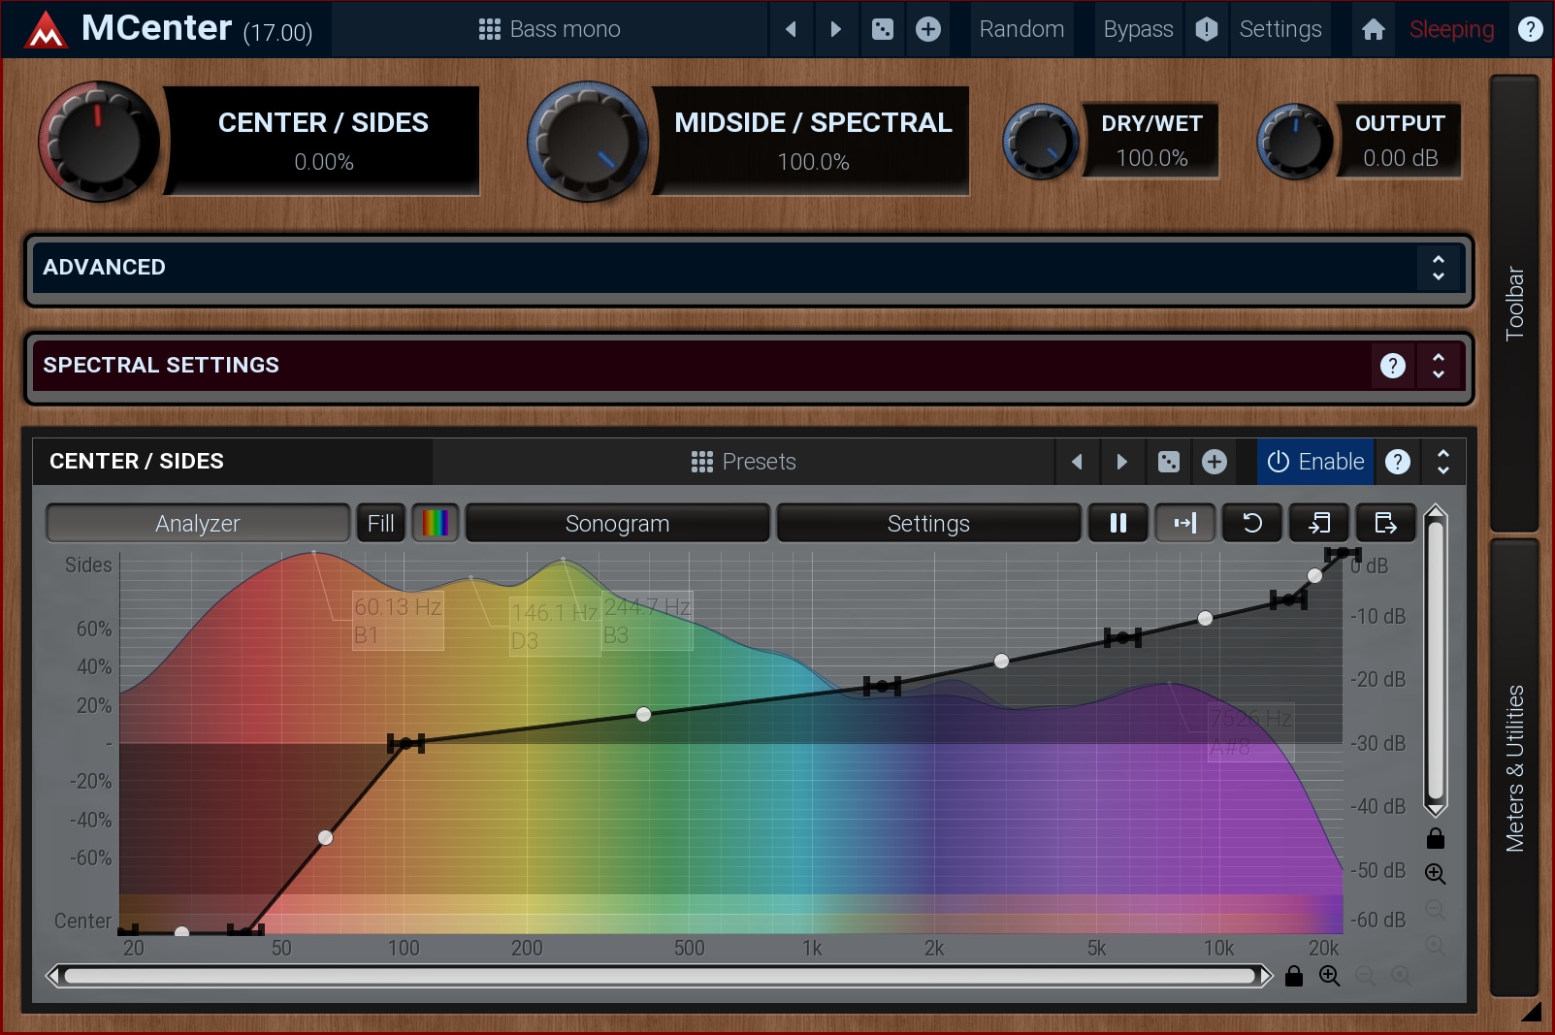The width and height of the screenshot is (1555, 1035).
Task: Select the Analyzer tab
Action: [x=197, y=523]
